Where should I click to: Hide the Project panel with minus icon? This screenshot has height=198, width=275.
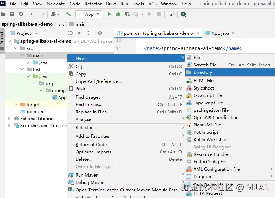pos(109,33)
